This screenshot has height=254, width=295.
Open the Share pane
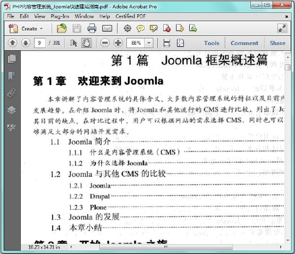coord(277,43)
